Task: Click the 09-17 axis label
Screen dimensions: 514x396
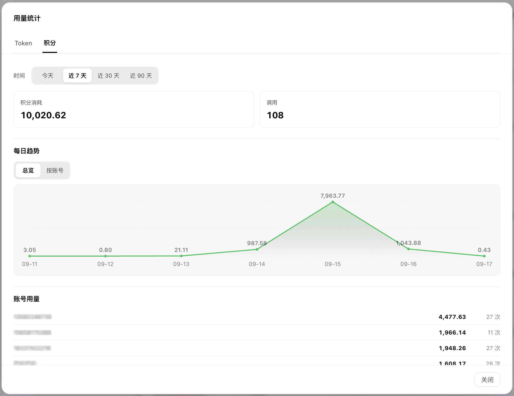Action: click(x=484, y=264)
